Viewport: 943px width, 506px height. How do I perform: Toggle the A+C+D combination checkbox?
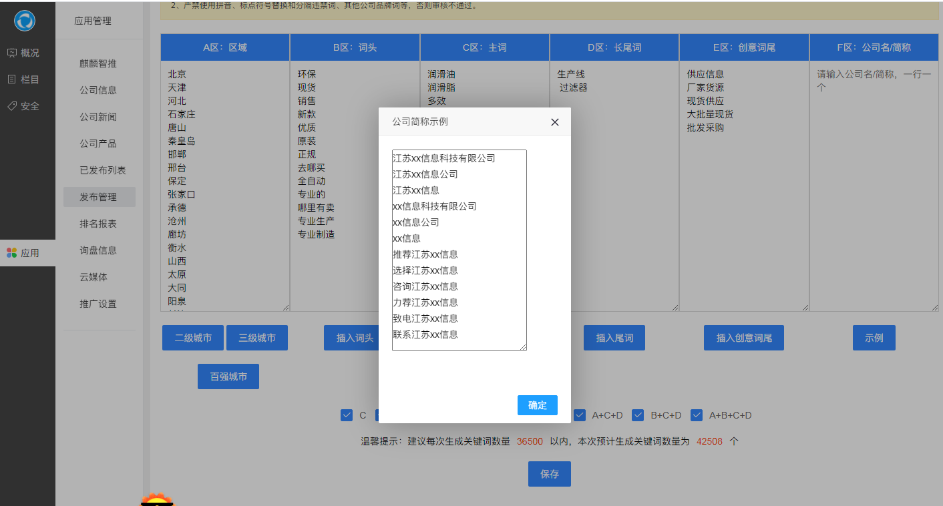580,415
